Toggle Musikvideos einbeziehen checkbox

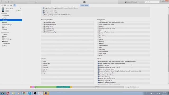pyautogui.click(x=43, y=11)
